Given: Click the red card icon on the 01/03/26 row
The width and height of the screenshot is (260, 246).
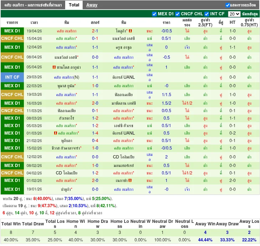Looking at the screenshot, I should 56,133.
